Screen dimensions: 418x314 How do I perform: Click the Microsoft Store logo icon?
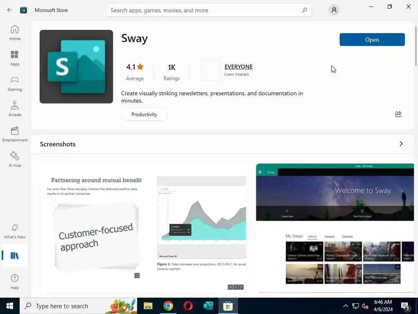[x=23, y=10]
